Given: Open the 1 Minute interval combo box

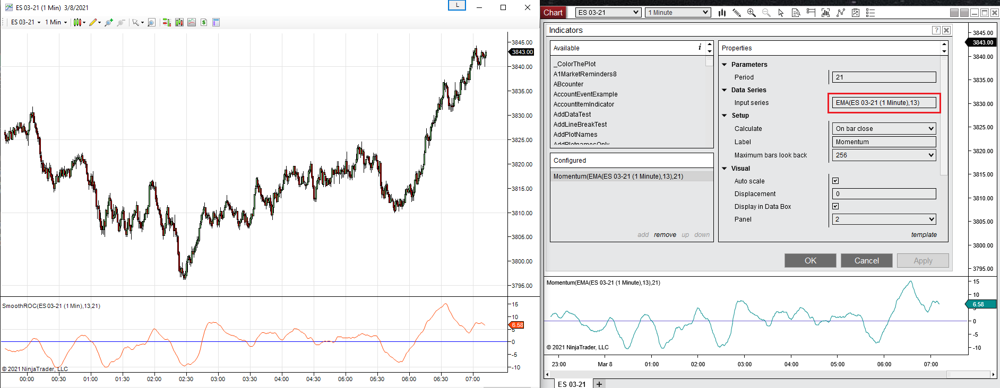Looking at the screenshot, I should pos(678,13).
